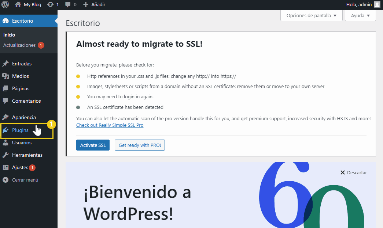Expand the Ayuda help dropdown
This screenshot has height=228, width=383.
pos(360,16)
